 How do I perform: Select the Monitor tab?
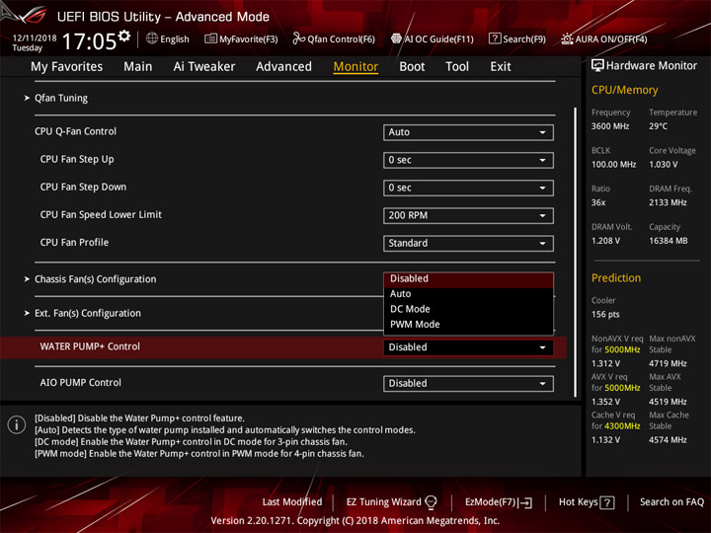355,67
